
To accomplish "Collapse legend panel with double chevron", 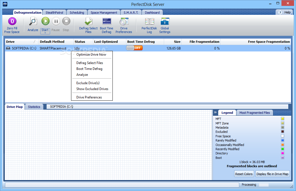I will [x=215, y=112].
